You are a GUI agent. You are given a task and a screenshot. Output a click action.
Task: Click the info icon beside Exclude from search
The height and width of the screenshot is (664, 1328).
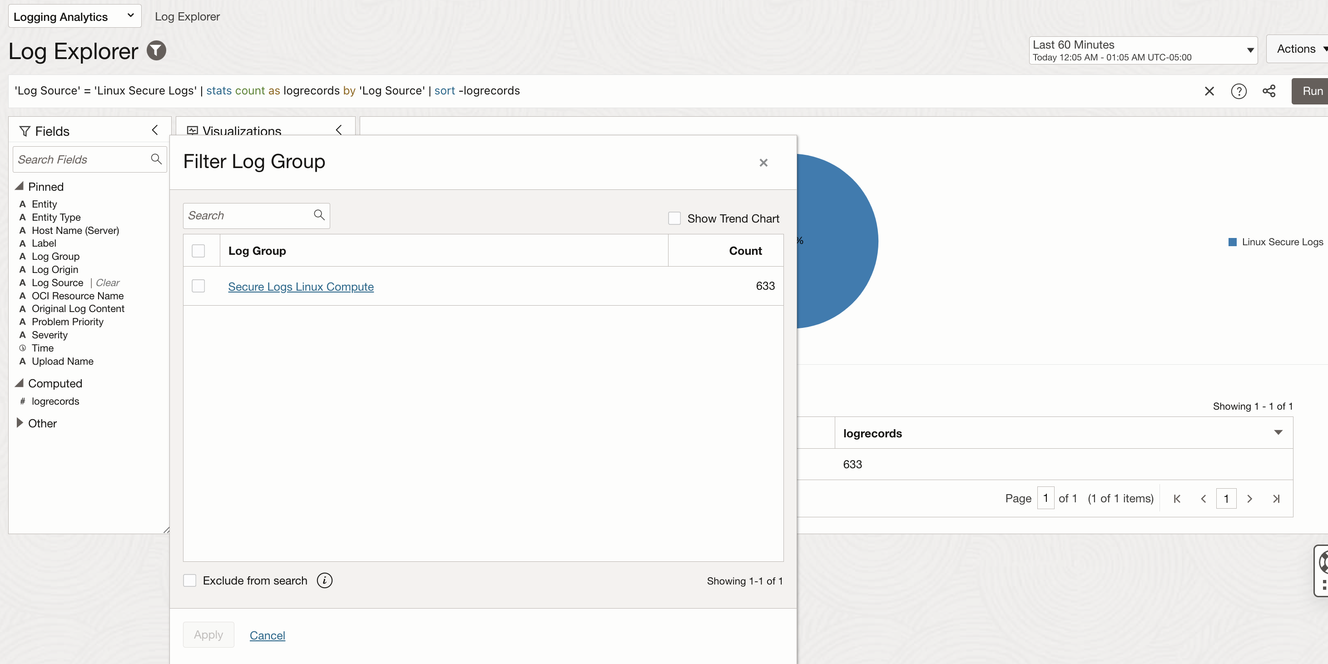[324, 580]
